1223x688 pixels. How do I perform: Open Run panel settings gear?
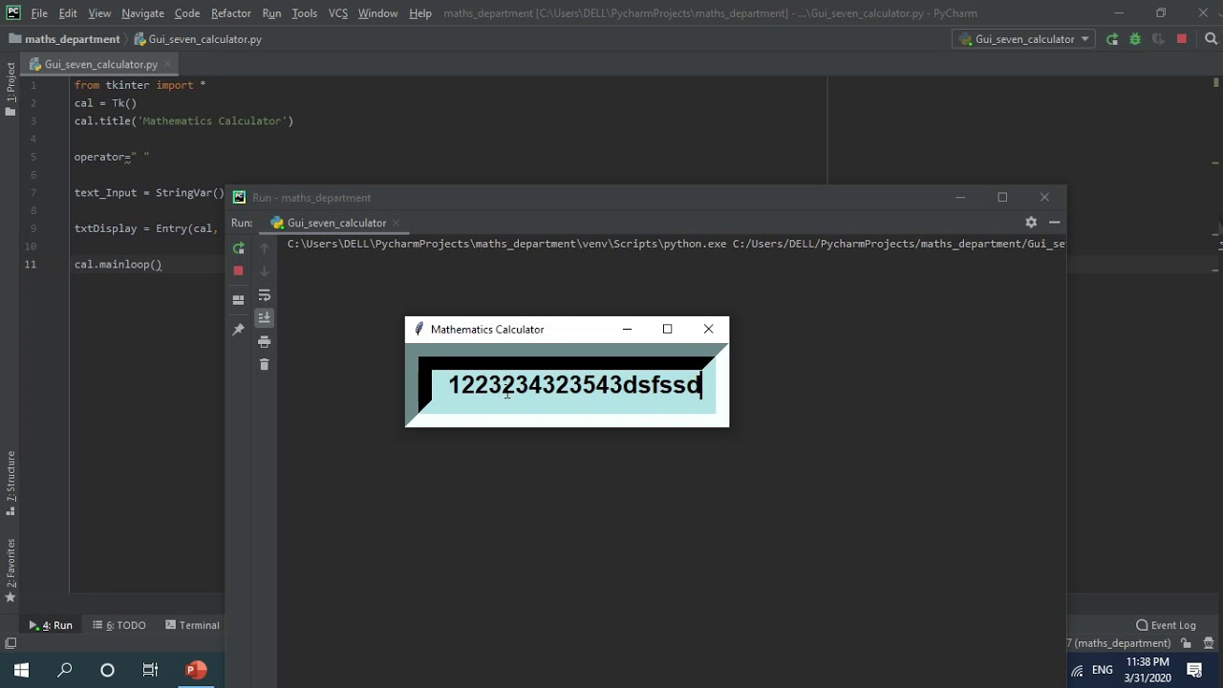click(1031, 222)
